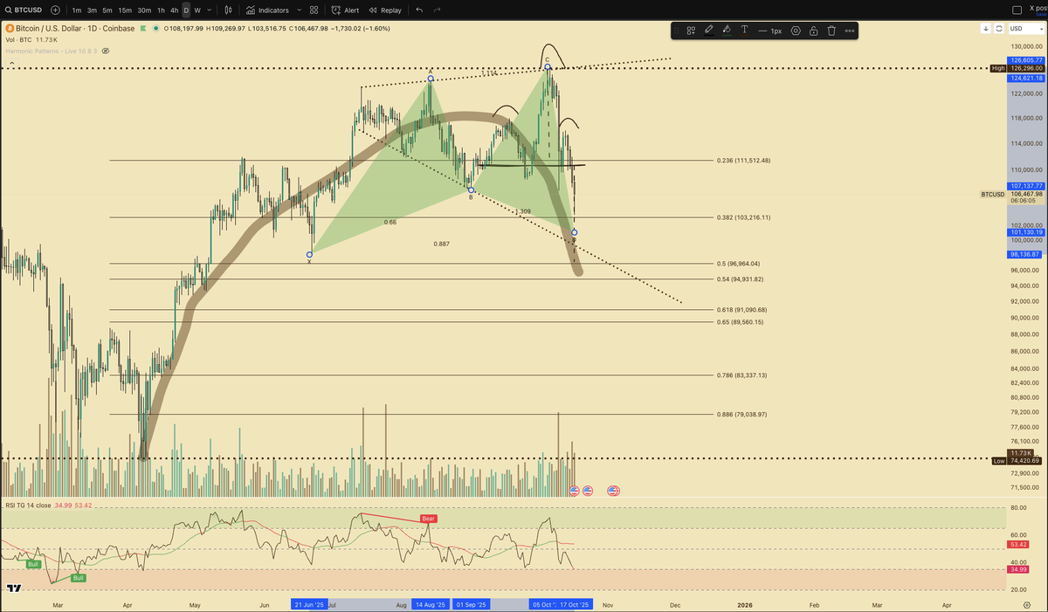1048x612 pixels.
Task: Click the 14 Aug '25 date marker
Action: tap(430, 604)
